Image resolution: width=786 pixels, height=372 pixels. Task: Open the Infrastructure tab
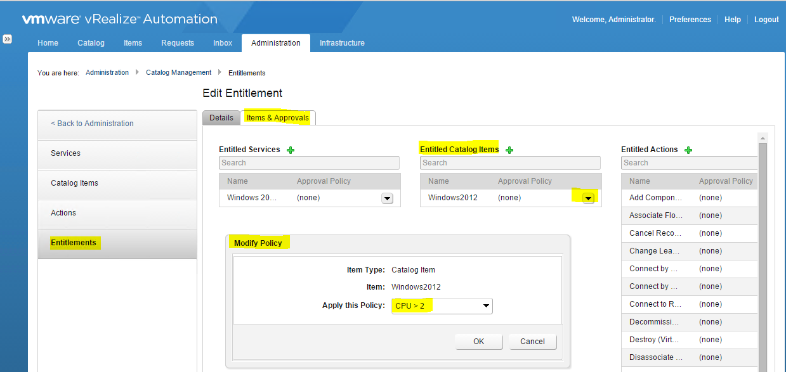click(x=342, y=43)
